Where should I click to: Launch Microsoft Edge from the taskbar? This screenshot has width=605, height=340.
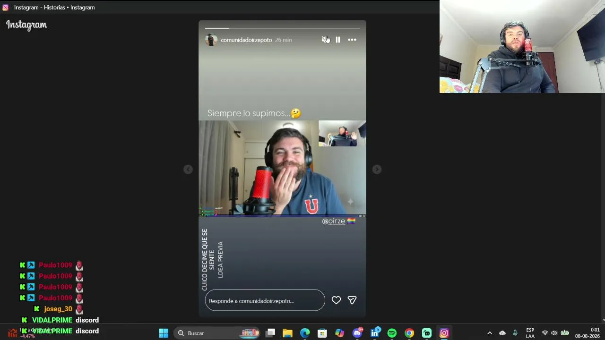click(x=305, y=333)
